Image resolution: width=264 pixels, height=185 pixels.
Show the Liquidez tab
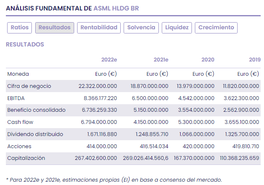tap(177, 28)
